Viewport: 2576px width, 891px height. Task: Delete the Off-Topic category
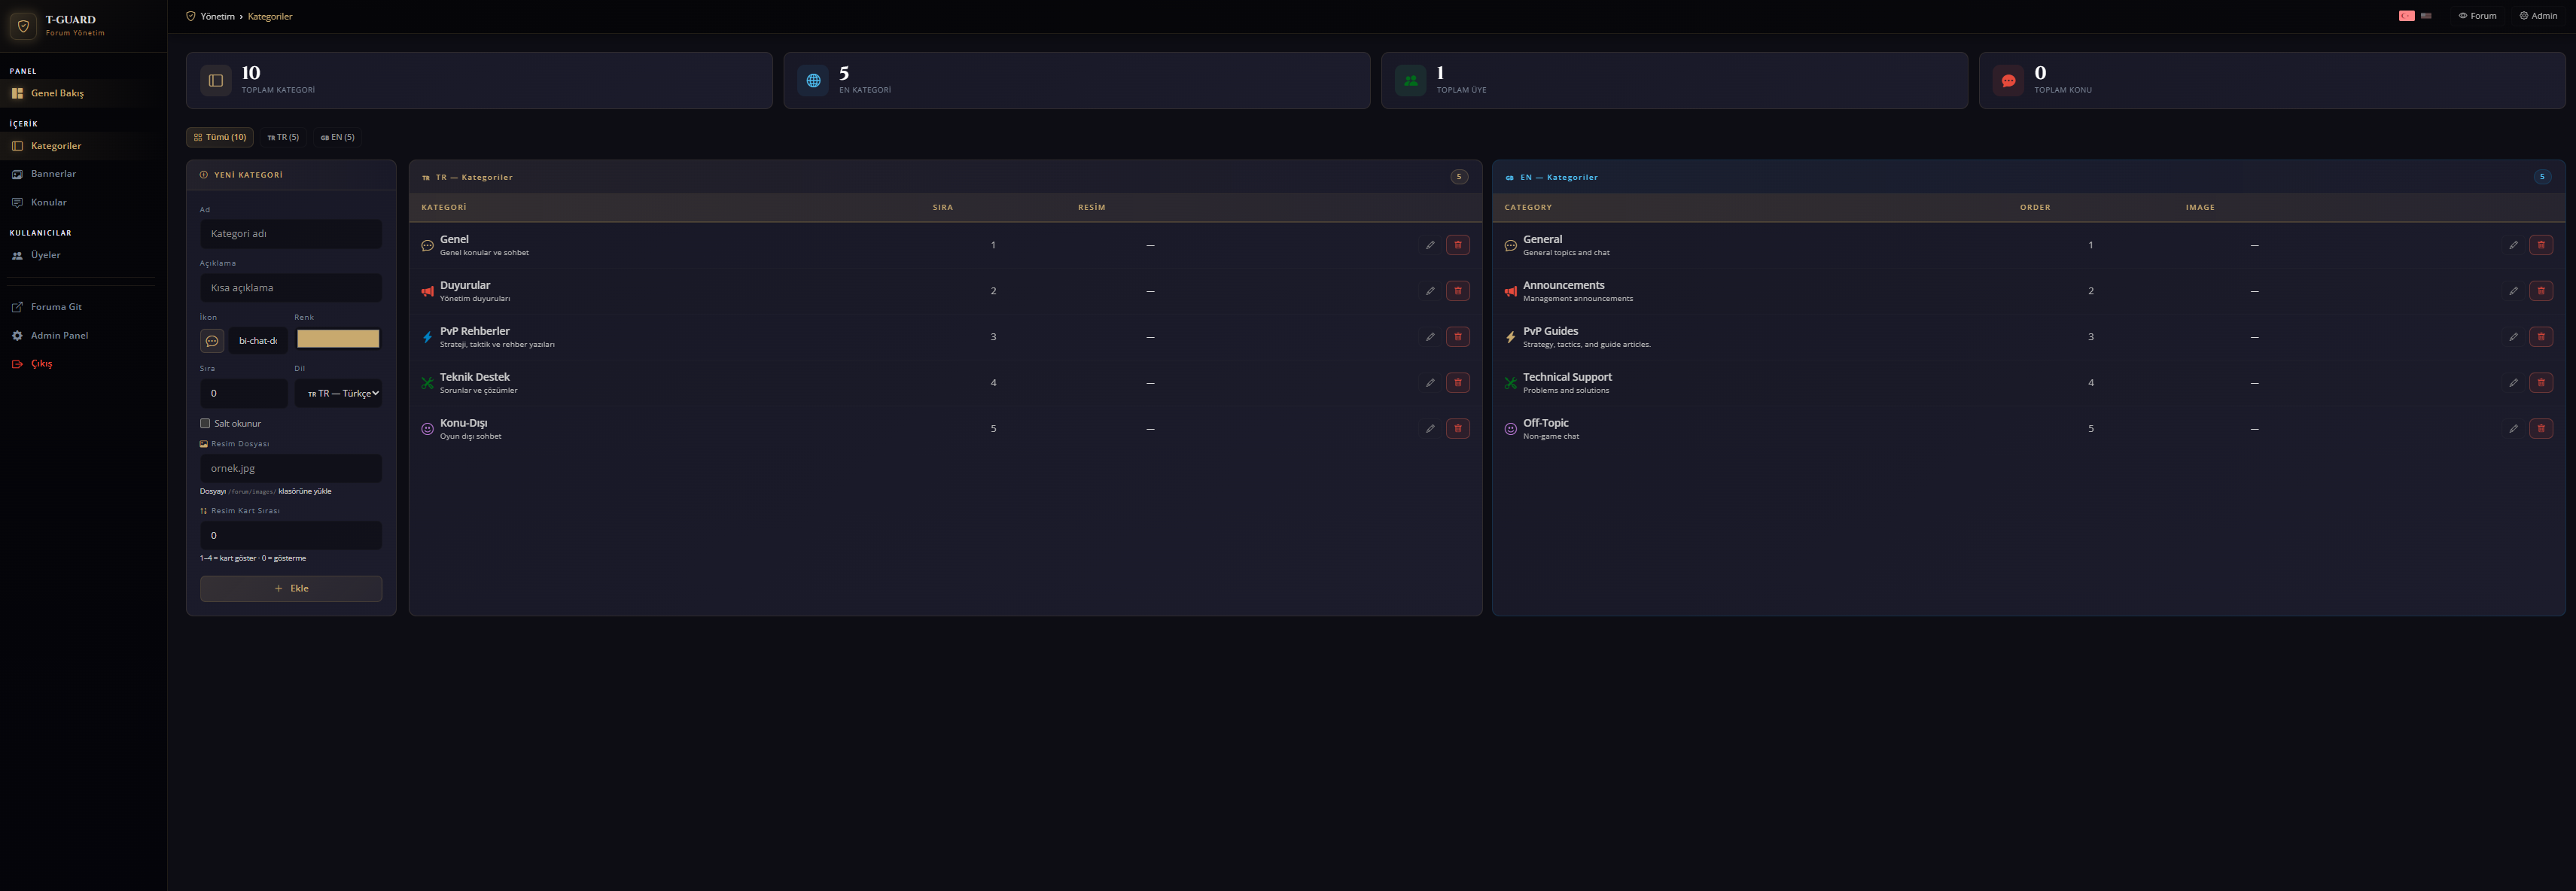click(2541, 429)
